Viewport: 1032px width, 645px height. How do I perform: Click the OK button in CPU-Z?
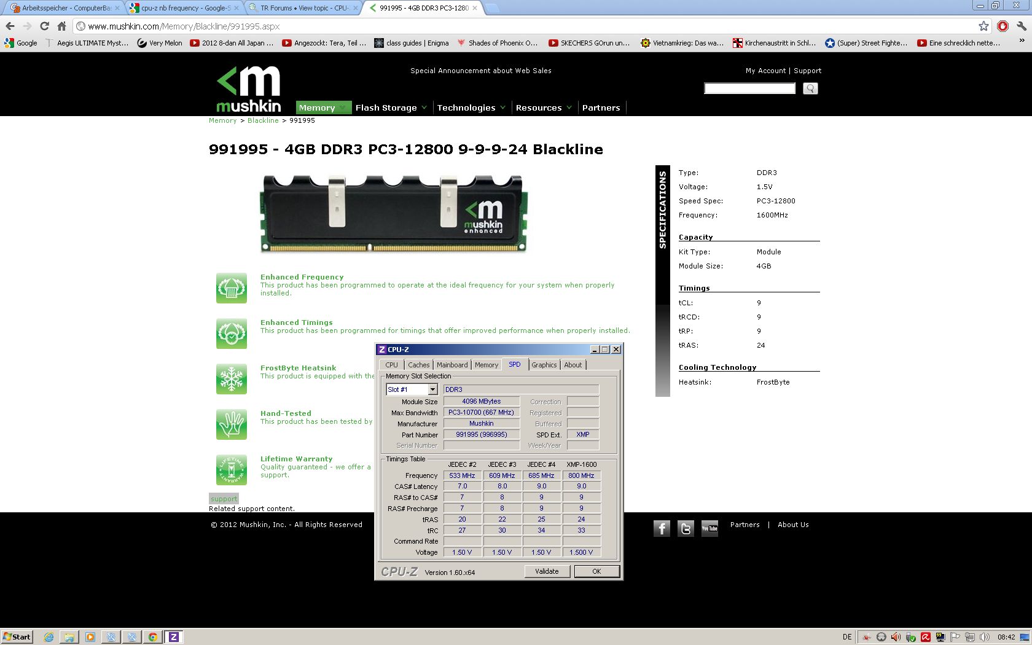click(x=596, y=571)
